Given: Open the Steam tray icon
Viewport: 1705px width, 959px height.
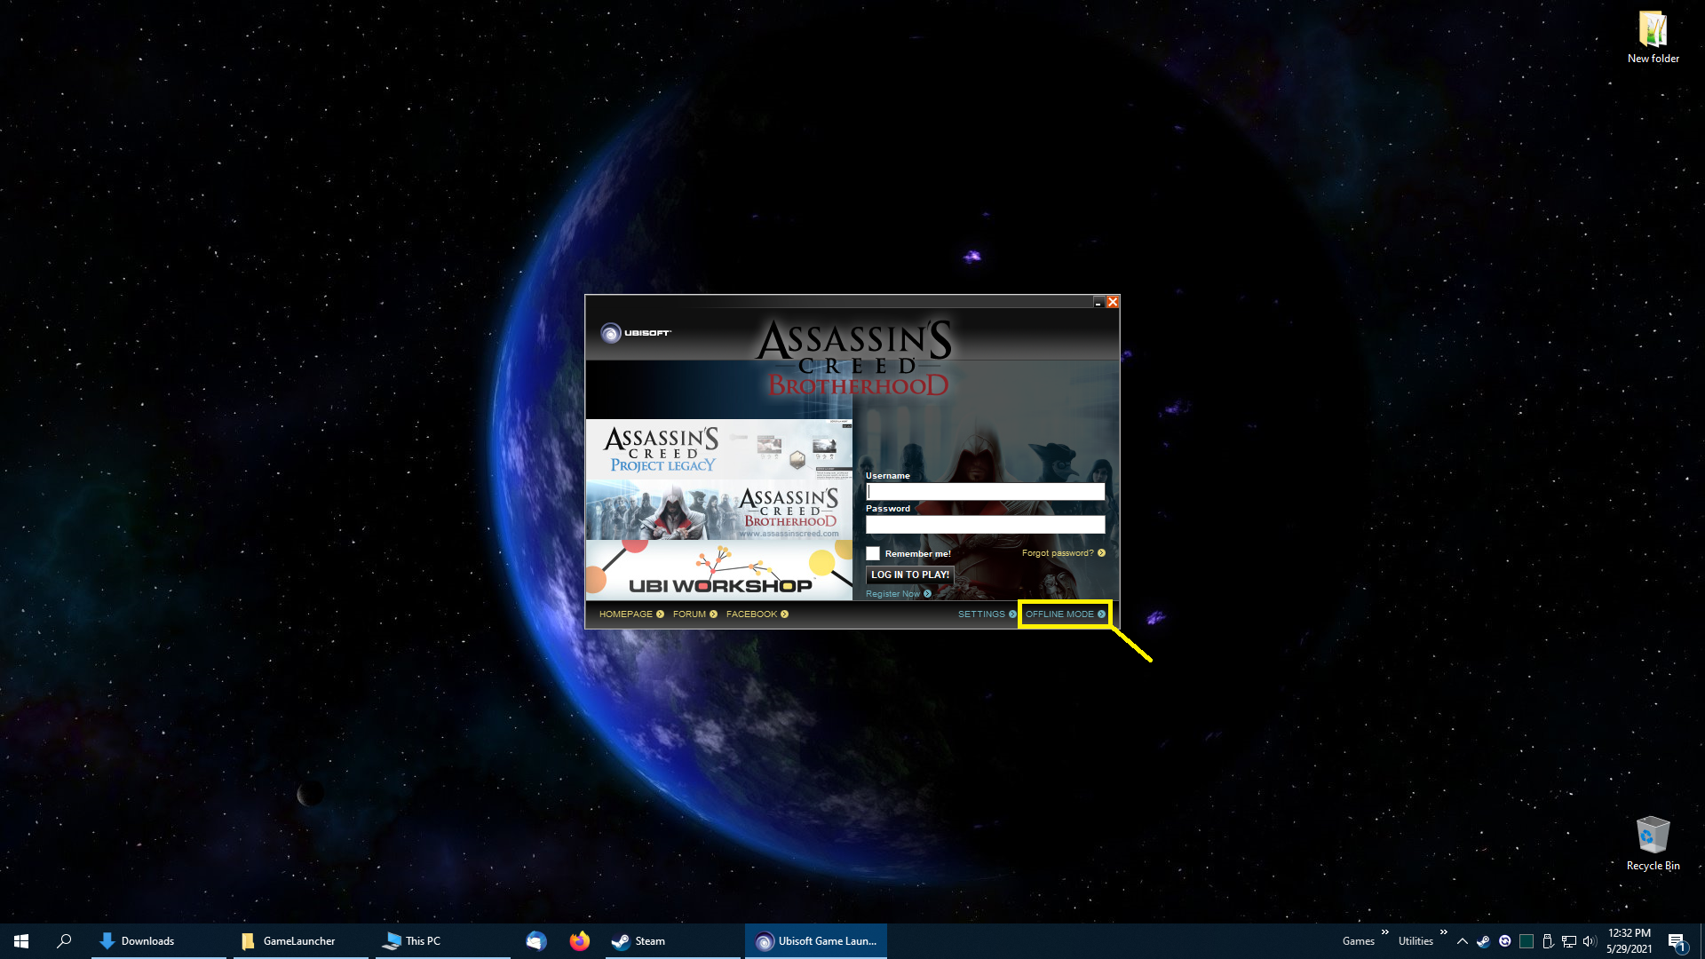Looking at the screenshot, I should (x=1483, y=941).
